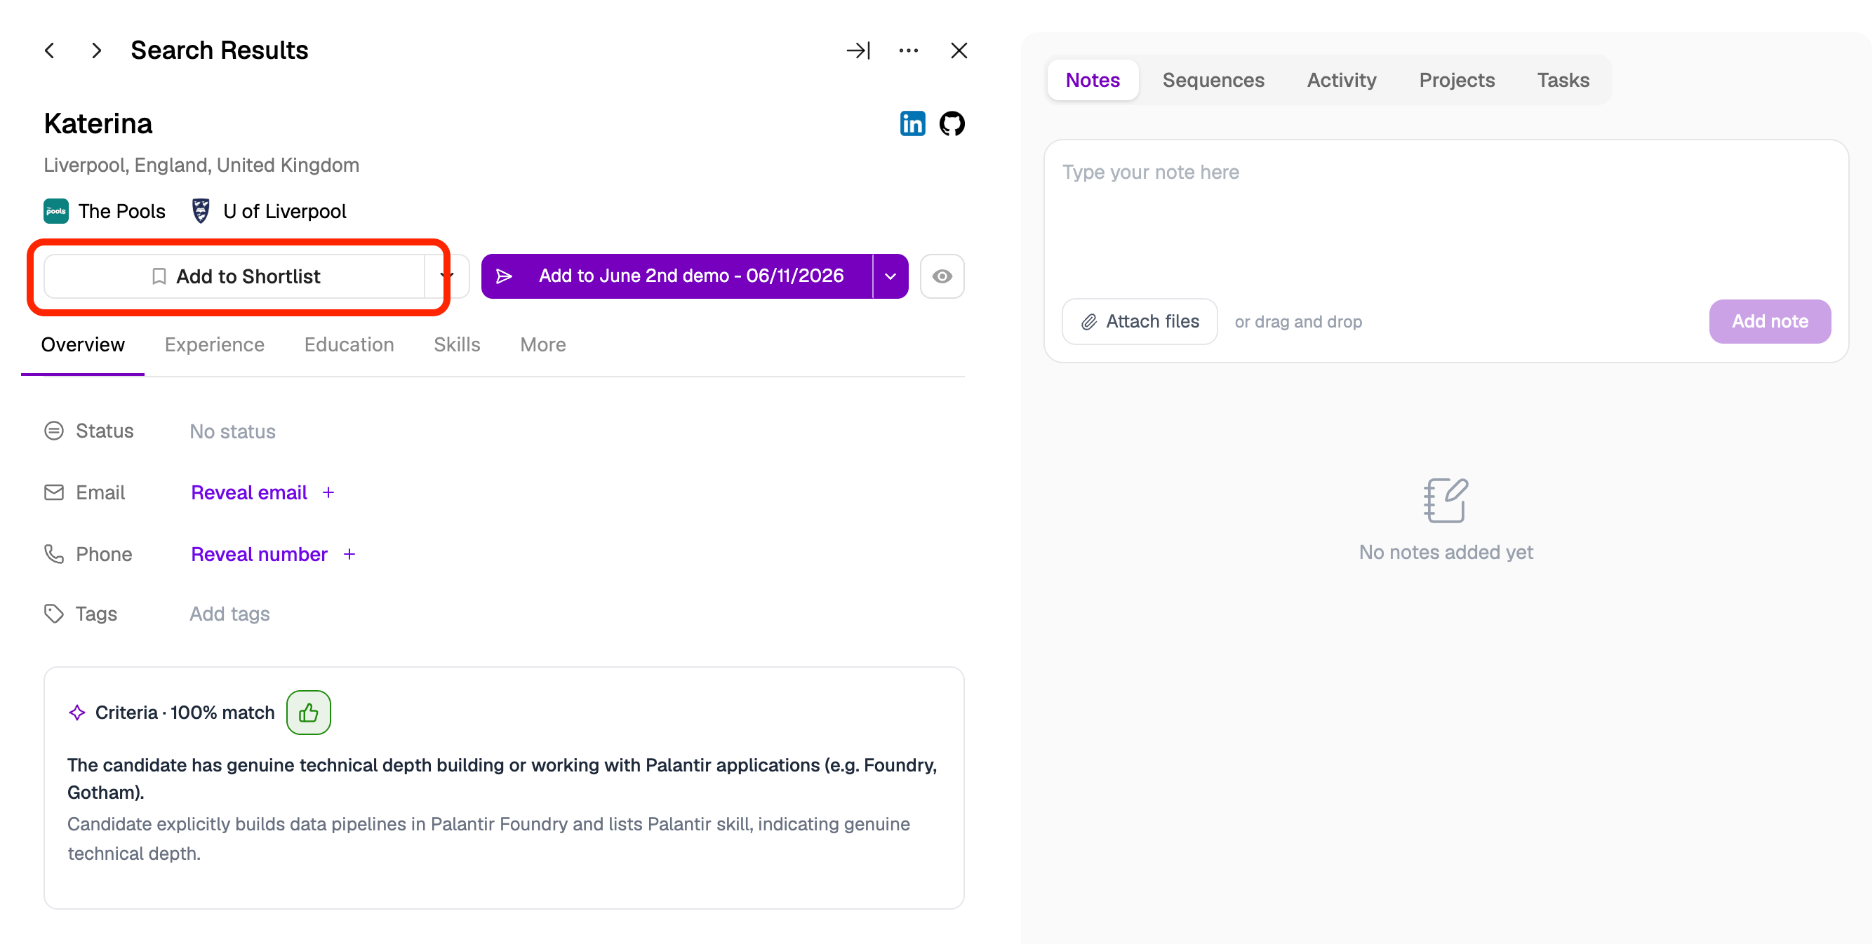Screen dimensions: 1875x944
Task: Click the Add note button
Action: pyautogui.click(x=1770, y=321)
